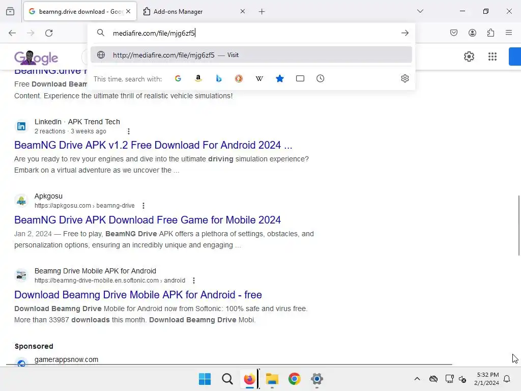List all tabs dropdown arrow
The width and height of the screenshot is (521, 391).
tap(420, 11)
